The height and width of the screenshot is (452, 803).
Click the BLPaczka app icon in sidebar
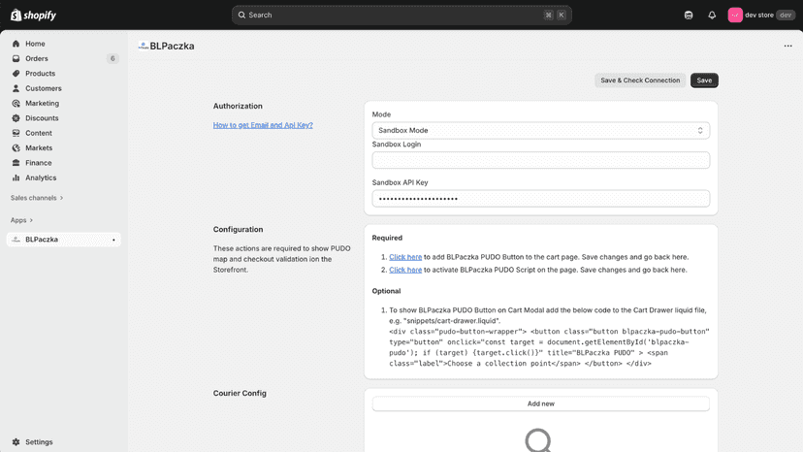pyautogui.click(x=16, y=240)
